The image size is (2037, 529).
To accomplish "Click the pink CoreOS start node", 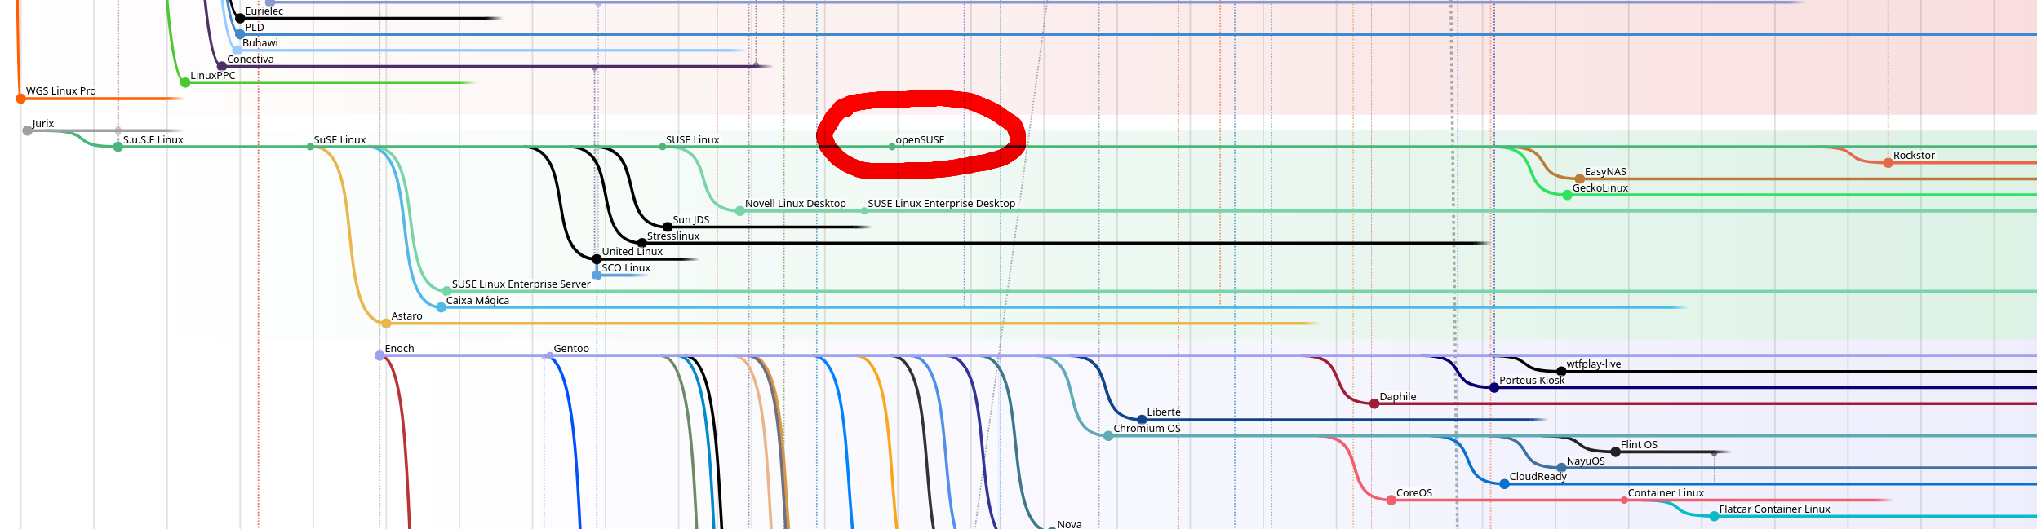I will tap(1391, 500).
